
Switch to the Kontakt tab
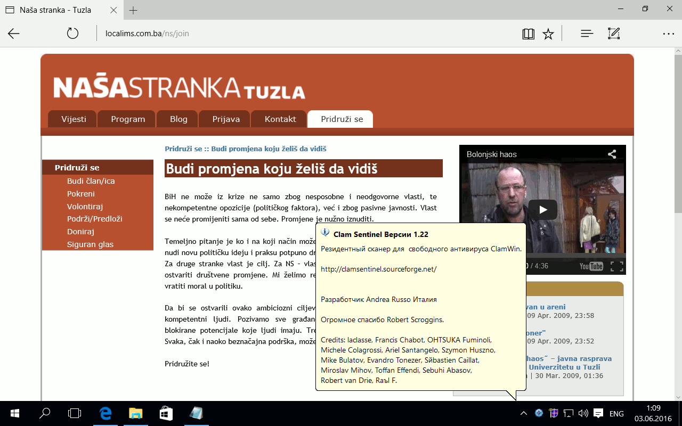280,119
